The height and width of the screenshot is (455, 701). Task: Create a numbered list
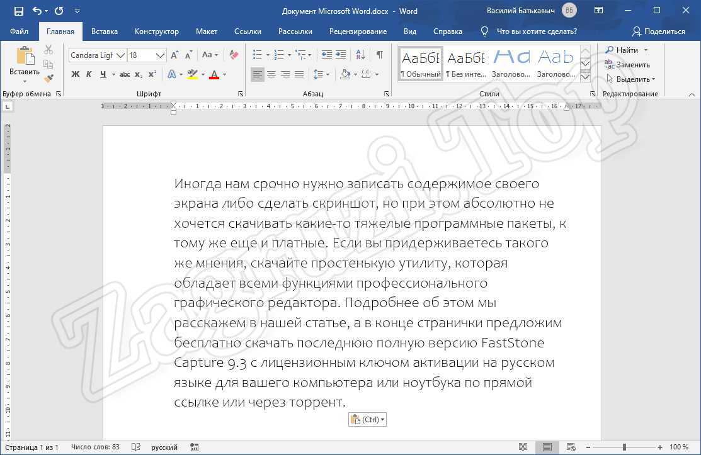[x=279, y=55]
